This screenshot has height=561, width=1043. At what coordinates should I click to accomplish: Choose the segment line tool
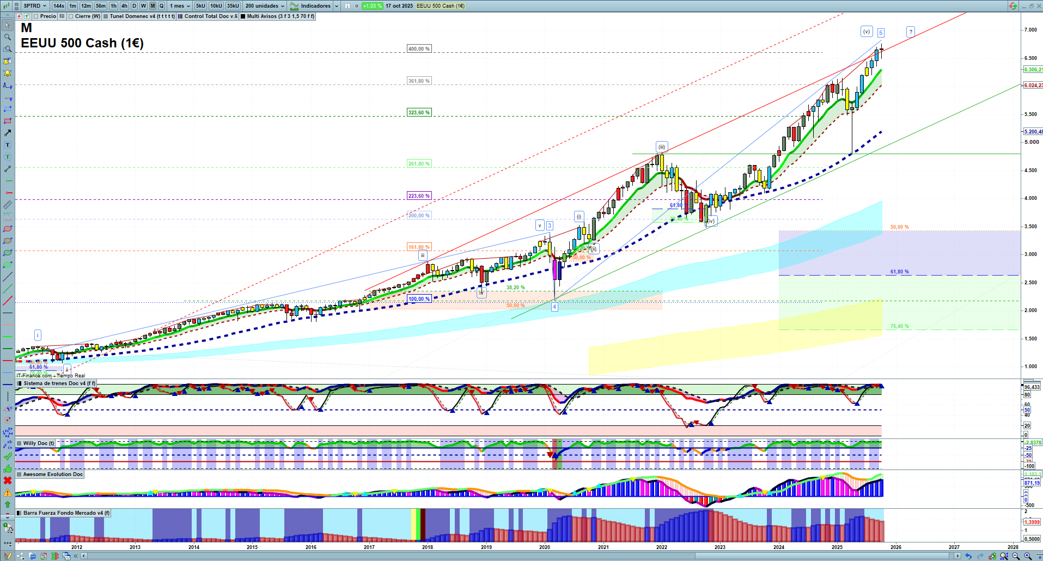pos(8,169)
